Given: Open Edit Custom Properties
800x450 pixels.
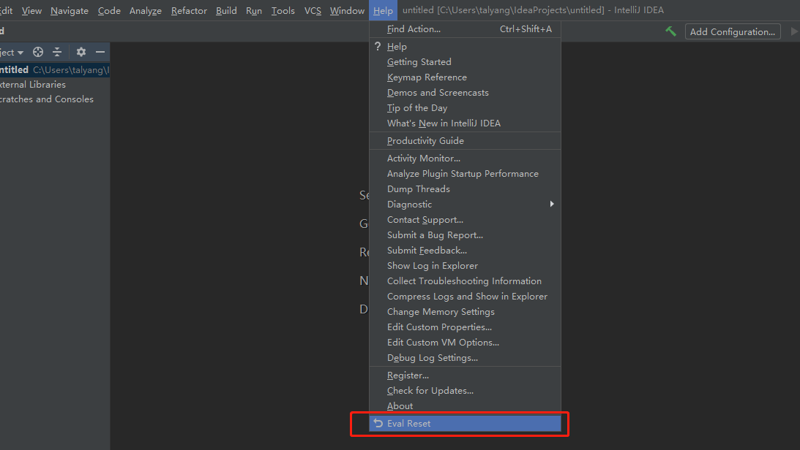Looking at the screenshot, I should pyautogui.click(x=465, y=327).
